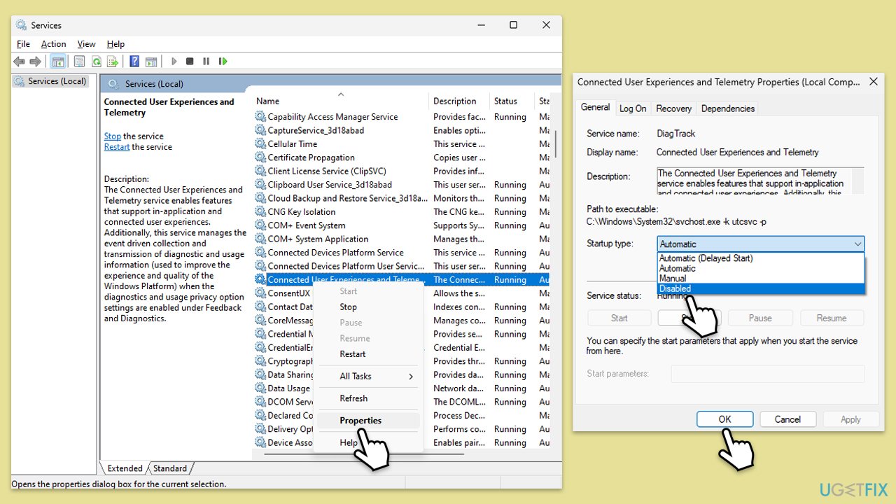Select Disabled in startup type list
896x504 pixels.
(761, 288)
